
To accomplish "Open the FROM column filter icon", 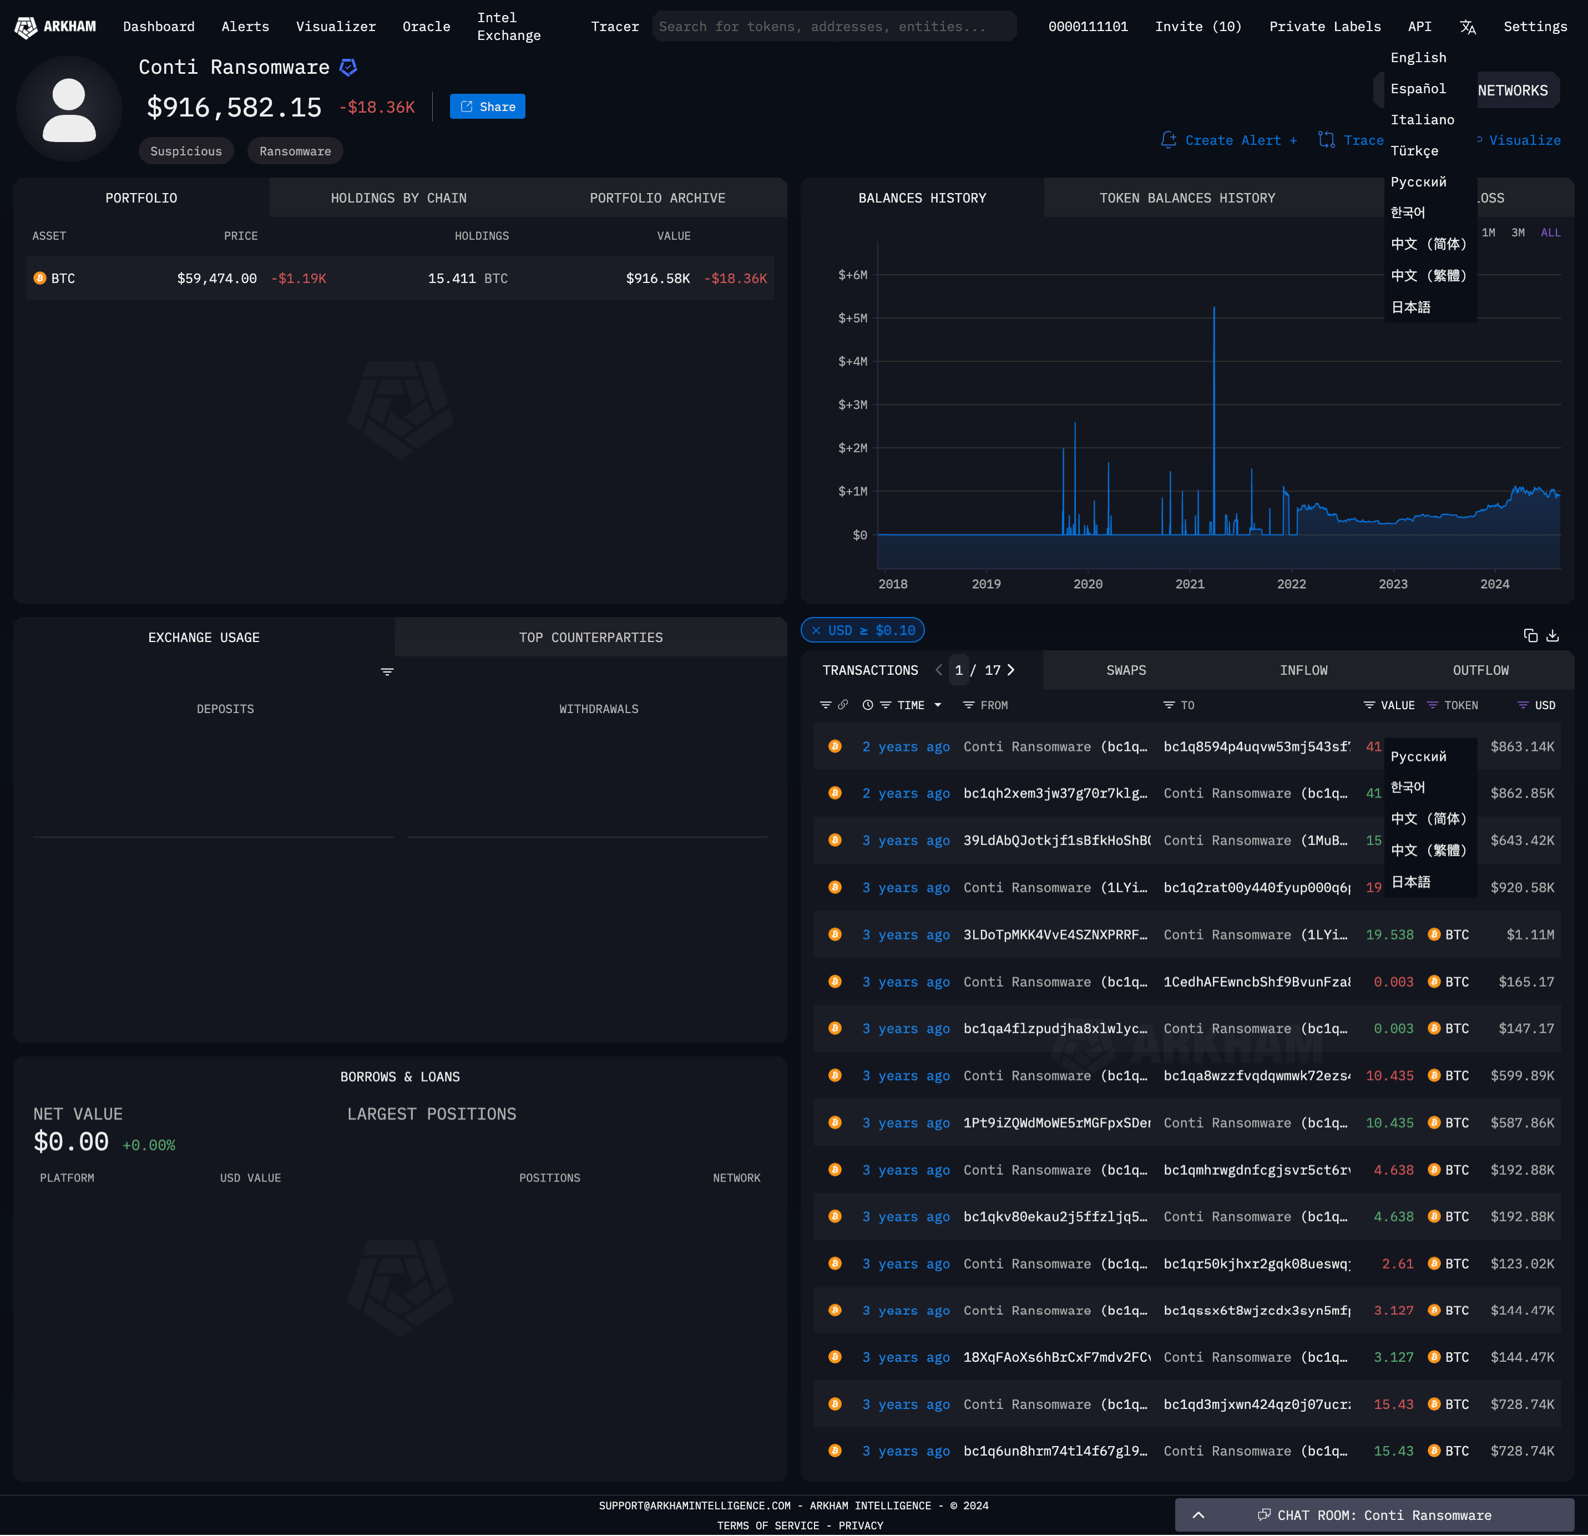I will pyautogui.click(x=968, y=706).
